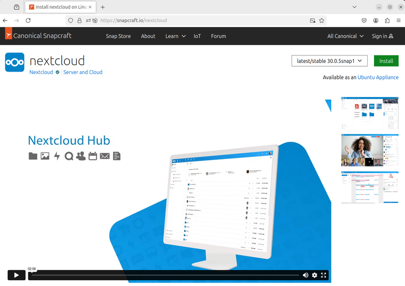Select Snap Store in the navigation bar
The image size is (405, 286).
[118, 36]
